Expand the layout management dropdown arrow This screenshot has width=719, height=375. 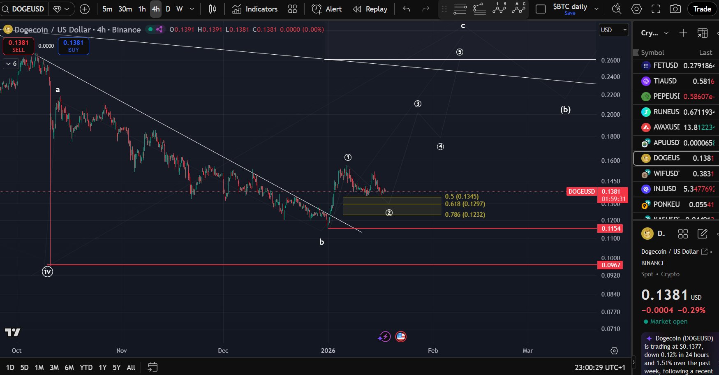[x=596, y=9]
